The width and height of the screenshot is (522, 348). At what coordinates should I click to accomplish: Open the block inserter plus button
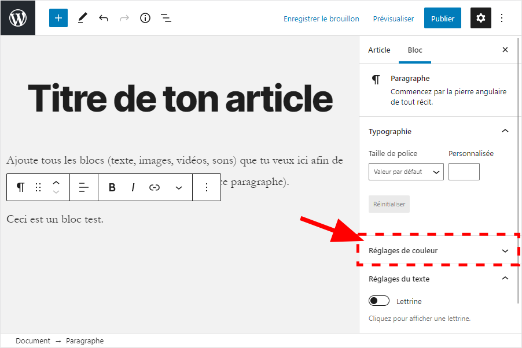click(x=58, y=18)
